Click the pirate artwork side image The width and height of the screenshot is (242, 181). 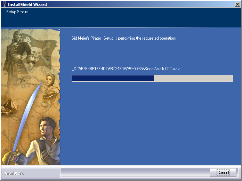click(31, 97)
